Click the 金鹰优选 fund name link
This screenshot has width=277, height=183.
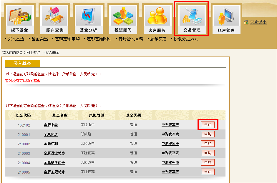(x=51, y=134)
